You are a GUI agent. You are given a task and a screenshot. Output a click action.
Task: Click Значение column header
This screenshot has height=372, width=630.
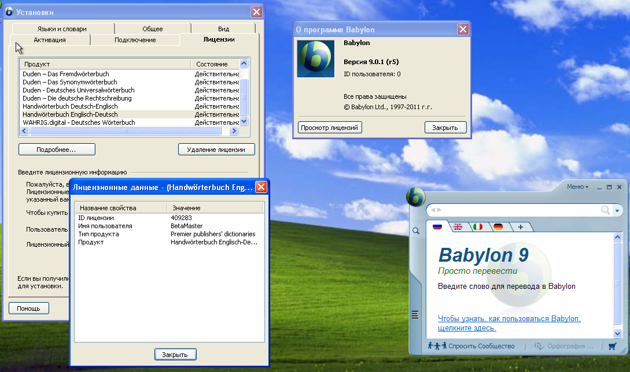tap(215, 208)
